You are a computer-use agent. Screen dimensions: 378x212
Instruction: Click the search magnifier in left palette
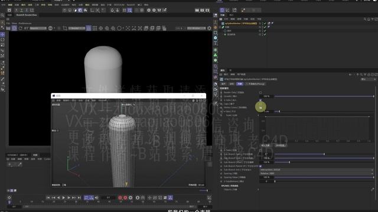pyautogui.click(x=2, y=15)
